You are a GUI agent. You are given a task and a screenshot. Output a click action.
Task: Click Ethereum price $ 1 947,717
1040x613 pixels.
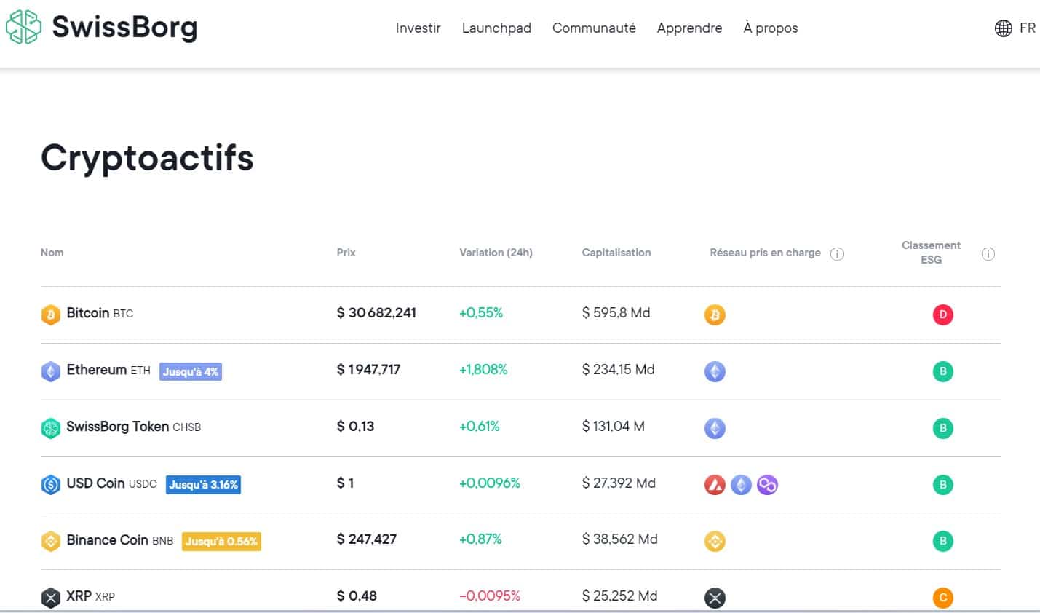(x=368, y=370)
